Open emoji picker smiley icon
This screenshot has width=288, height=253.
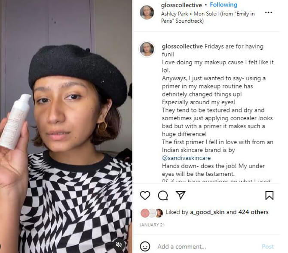(x=145, y=247)
